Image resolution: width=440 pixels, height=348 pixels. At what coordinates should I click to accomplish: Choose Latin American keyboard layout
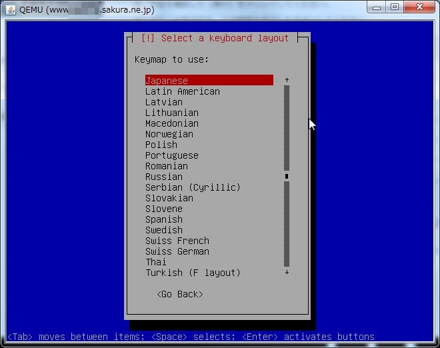pyautogui.click(x=183, y=91)
